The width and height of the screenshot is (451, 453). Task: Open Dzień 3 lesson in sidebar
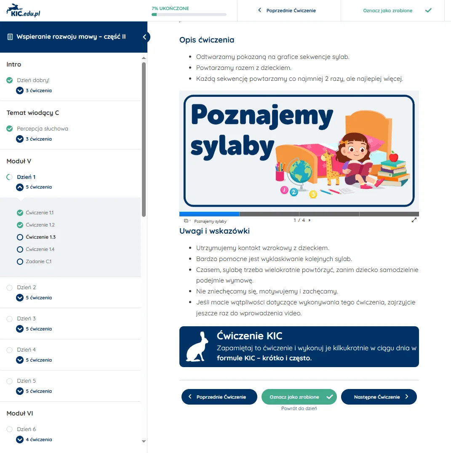click(27, 319)
